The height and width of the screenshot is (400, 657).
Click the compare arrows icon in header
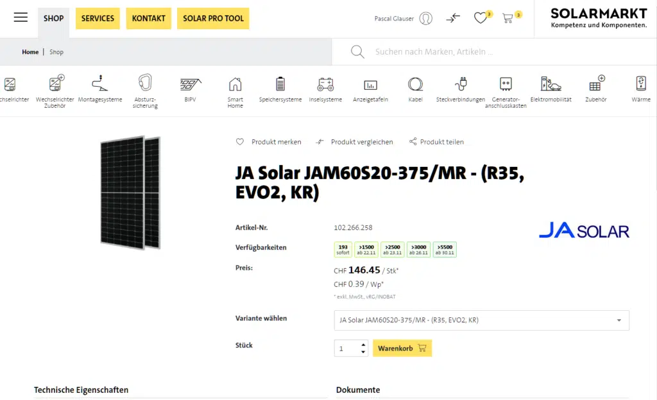[x=453, y=18]
